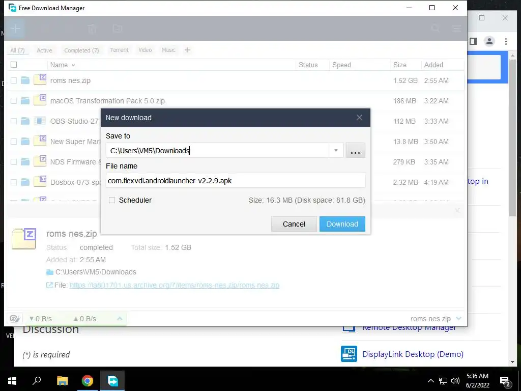Check the New Super Mario row checkbox
This screenshot has width=521, height=391.
point(14,142)
